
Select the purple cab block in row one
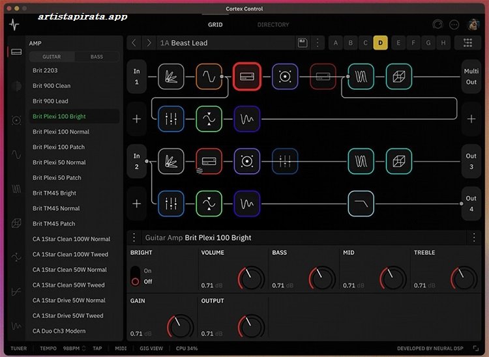(285, 77)
